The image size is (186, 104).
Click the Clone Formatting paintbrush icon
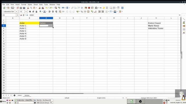40,8
